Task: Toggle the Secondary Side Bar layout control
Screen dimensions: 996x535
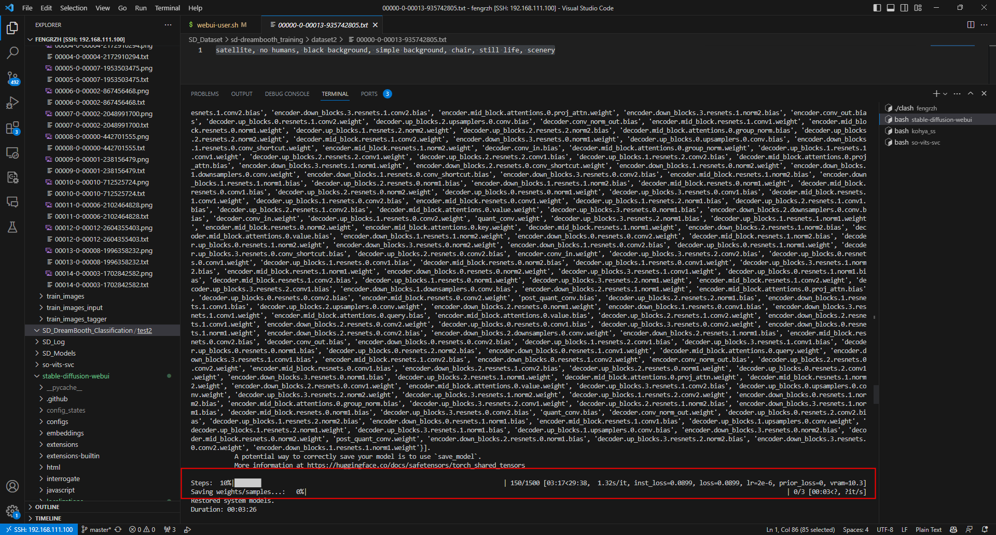Action: click(904, 7)
